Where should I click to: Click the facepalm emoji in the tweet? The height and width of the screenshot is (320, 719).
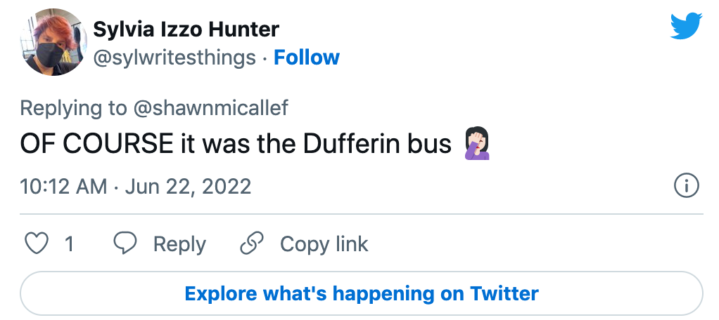coord(476,144)
